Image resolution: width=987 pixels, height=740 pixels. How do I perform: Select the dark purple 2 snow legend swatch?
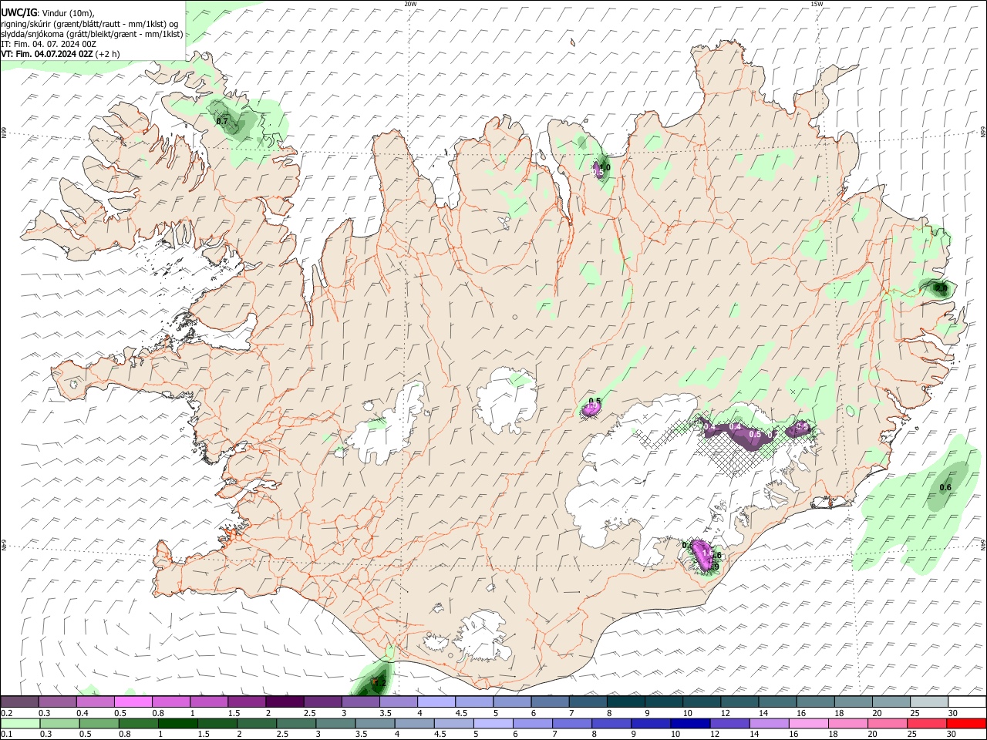pos(285,701)
